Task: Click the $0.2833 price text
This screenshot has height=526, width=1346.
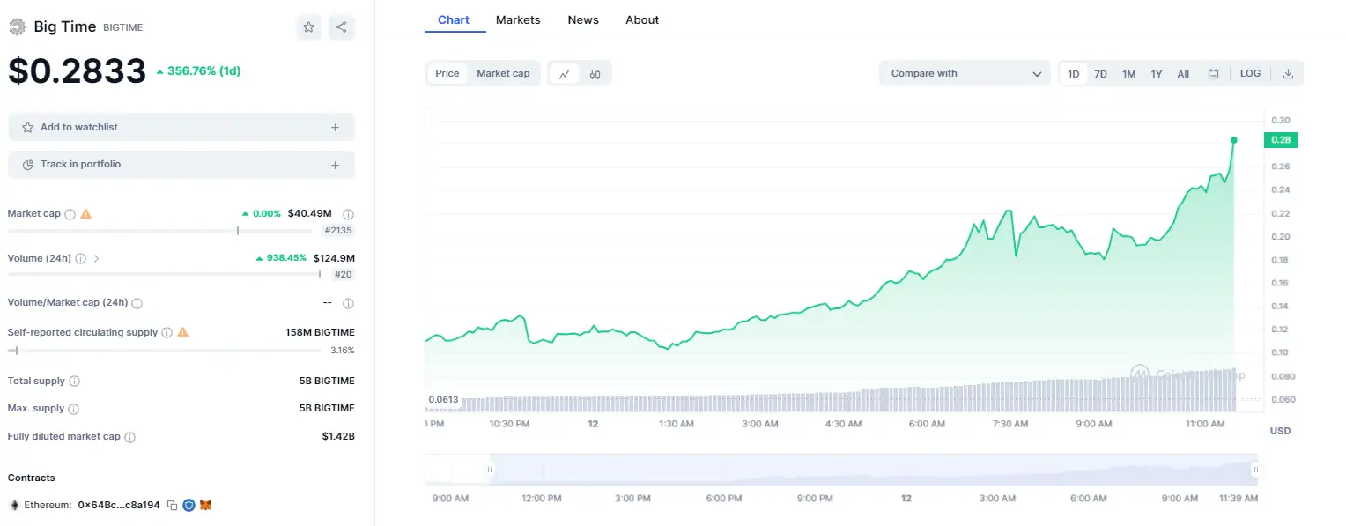Action: [77, 70]
